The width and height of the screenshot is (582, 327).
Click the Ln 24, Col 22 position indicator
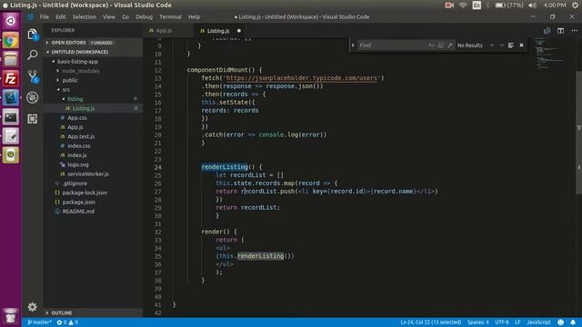[430, 322]
